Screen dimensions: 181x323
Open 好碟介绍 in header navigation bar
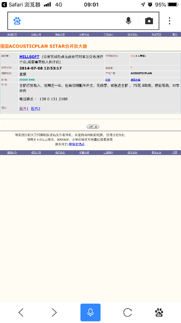point(84,34)
